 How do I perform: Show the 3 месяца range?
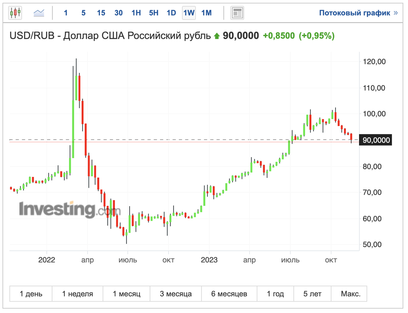176,294
